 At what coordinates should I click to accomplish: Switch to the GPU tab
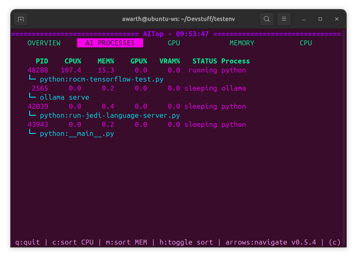coord(174,43)
